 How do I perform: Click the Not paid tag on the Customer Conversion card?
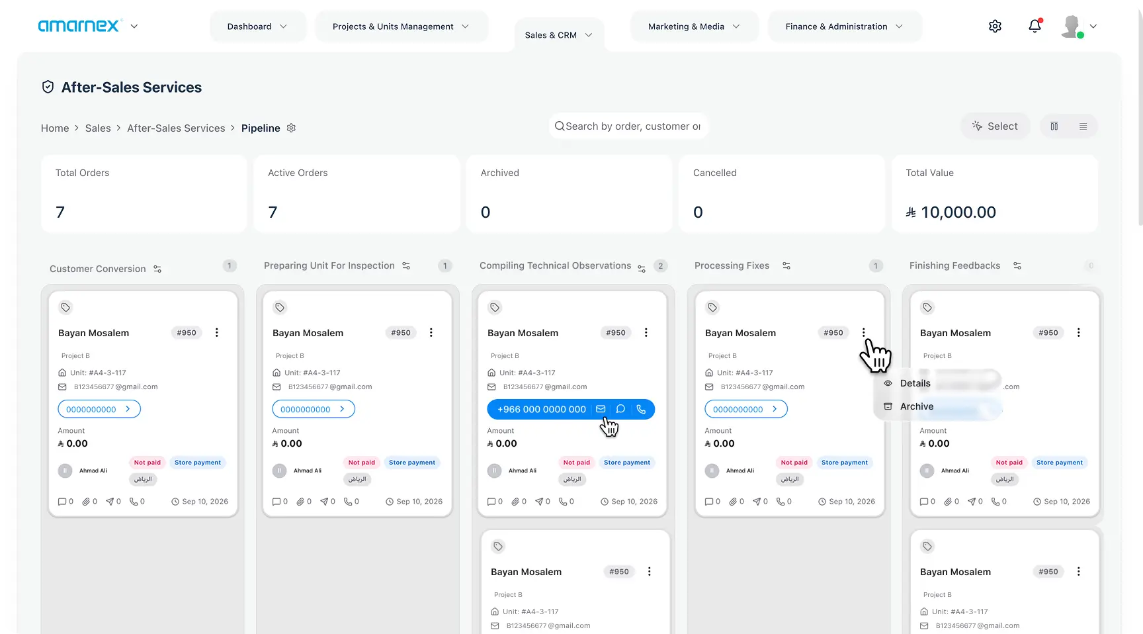147,463
